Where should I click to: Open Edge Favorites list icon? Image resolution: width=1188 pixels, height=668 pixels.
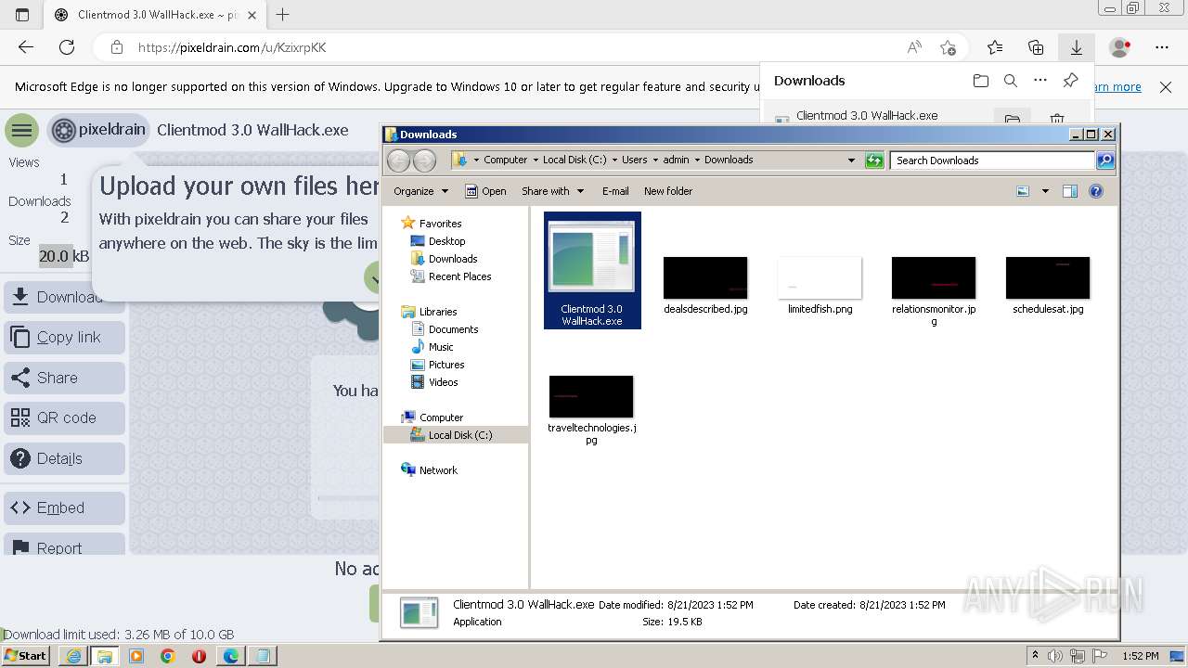tap(995, 47)
